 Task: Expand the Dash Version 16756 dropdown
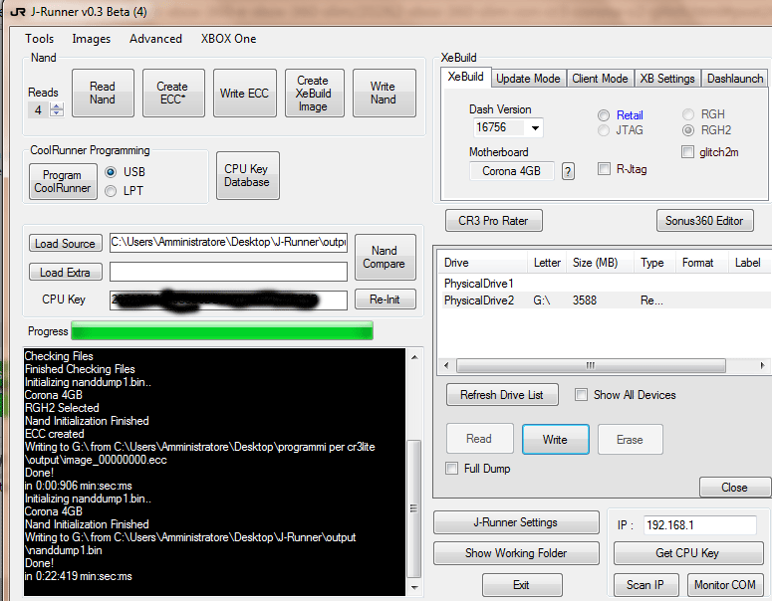pos(535,128)
